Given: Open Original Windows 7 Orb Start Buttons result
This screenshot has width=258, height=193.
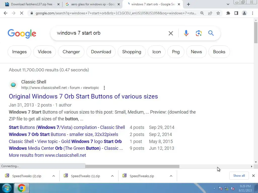Looking at the screenshot, I should pos(83,96).
